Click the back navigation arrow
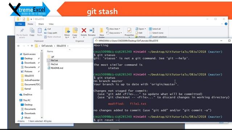The image size is (232, 130). click(18, 46)
